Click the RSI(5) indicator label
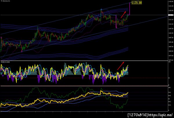This screenshot has height=118, width=174. point(5,62)
